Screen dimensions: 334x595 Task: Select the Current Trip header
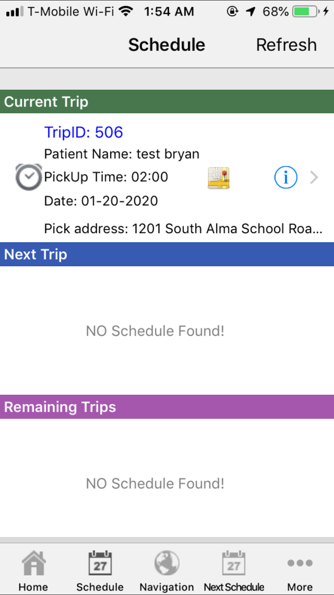(x=167, y=101)
